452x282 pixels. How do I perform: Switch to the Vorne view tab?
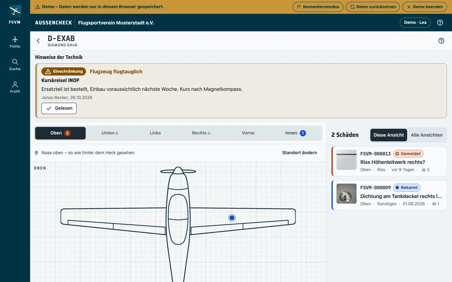[x=248, y=133]
